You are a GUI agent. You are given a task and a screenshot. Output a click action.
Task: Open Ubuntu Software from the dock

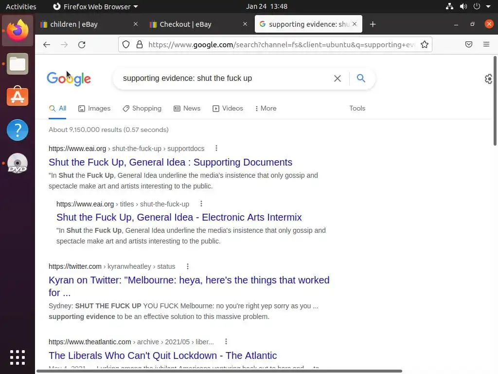(18, 96)
